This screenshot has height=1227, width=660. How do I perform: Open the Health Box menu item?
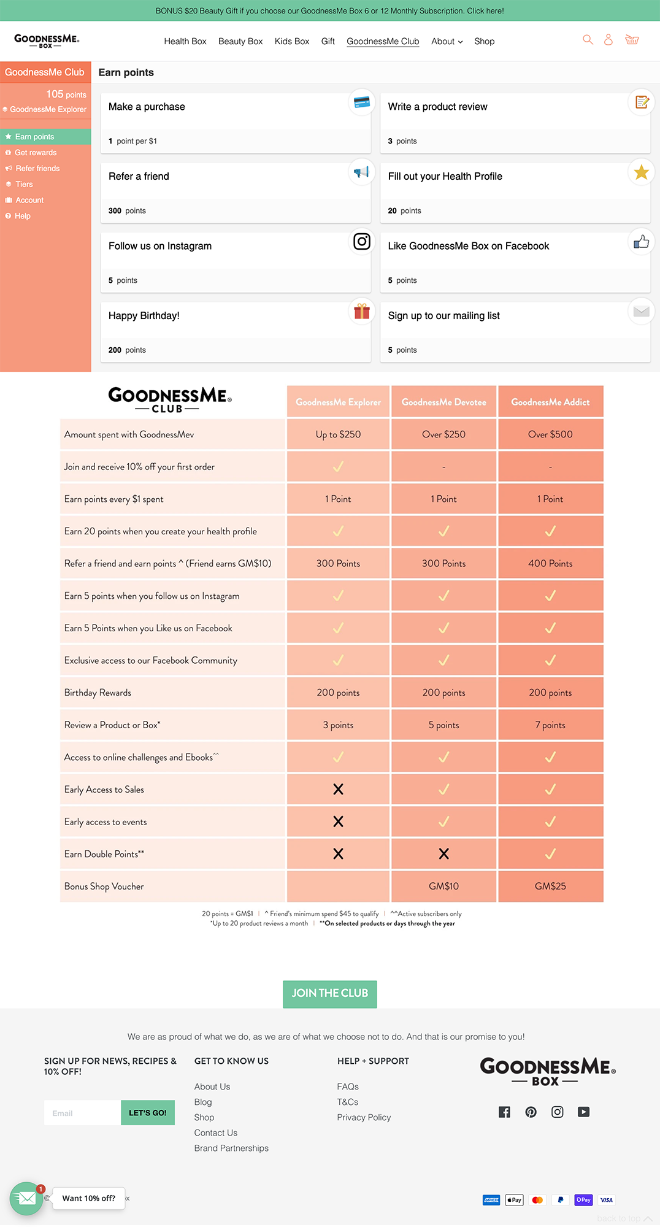tap(185, 41)
